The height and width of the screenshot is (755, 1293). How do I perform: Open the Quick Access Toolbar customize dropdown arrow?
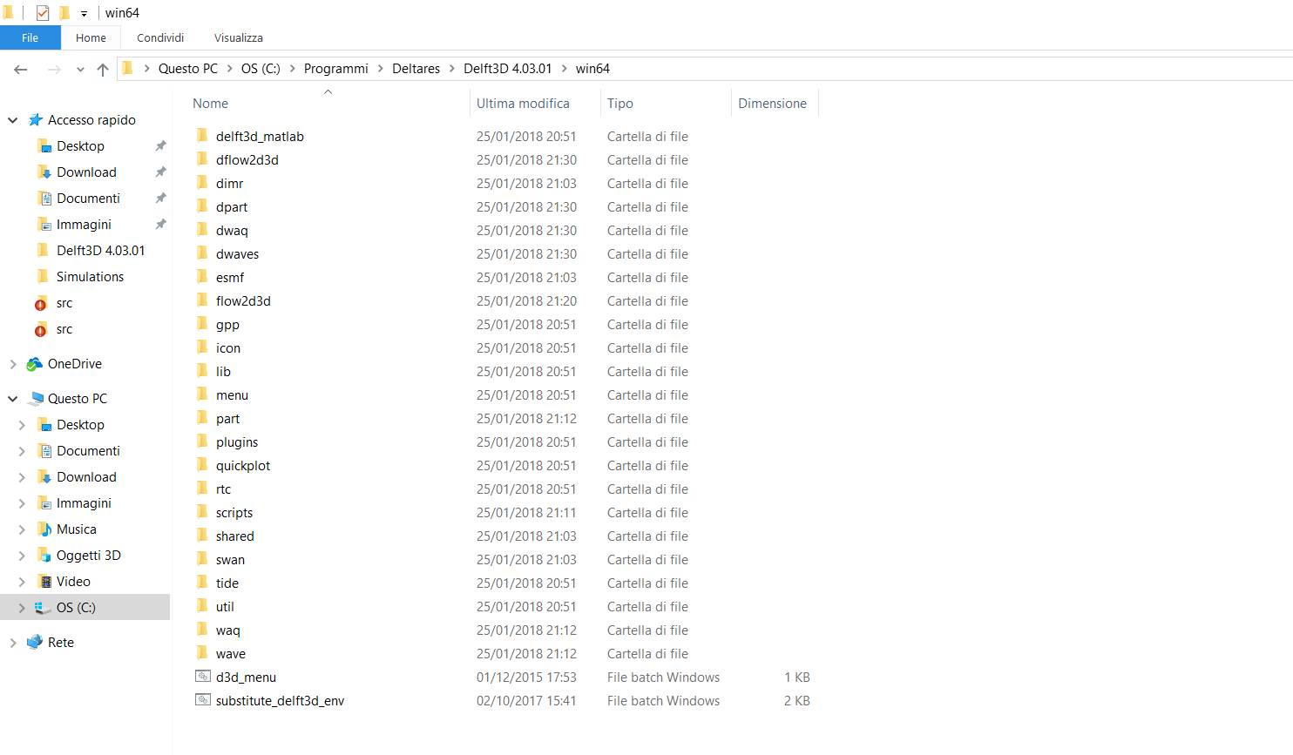84,14
